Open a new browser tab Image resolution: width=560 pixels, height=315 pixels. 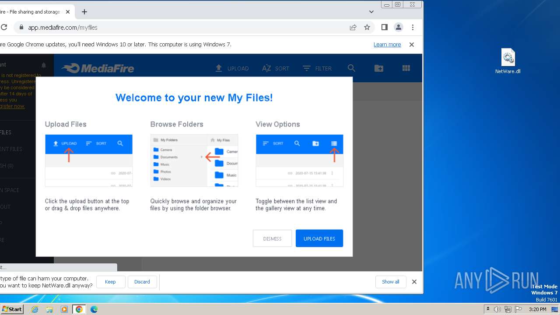[84, 12]
